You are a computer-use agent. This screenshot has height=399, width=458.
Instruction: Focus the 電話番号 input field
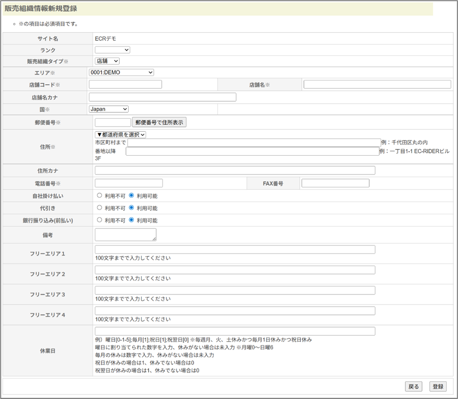[129, 183]
